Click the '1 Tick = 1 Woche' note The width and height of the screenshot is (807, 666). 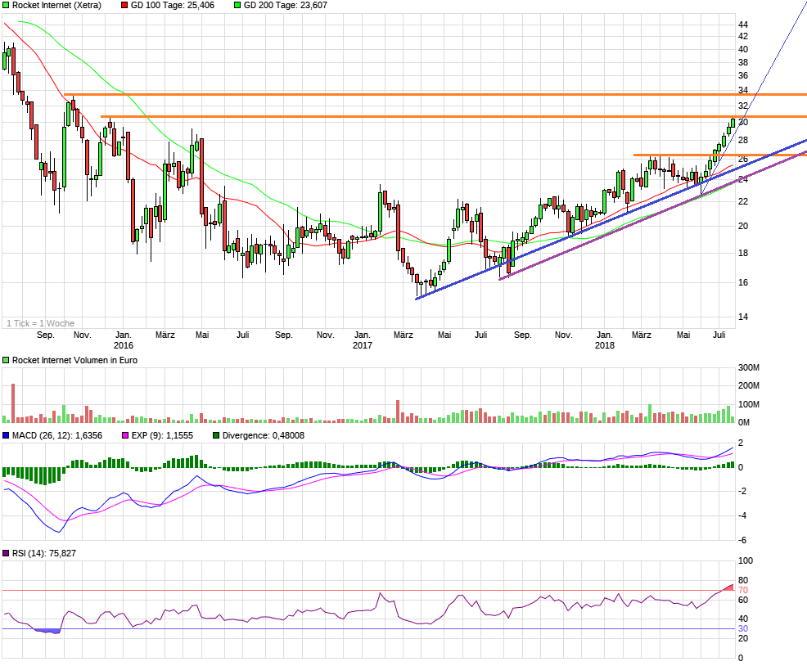pyautogui.click(x=40, y=323)
